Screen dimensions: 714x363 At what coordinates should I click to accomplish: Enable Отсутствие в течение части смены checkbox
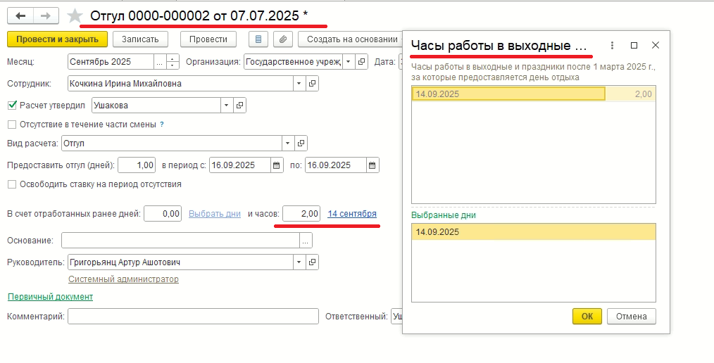point(12,125)
